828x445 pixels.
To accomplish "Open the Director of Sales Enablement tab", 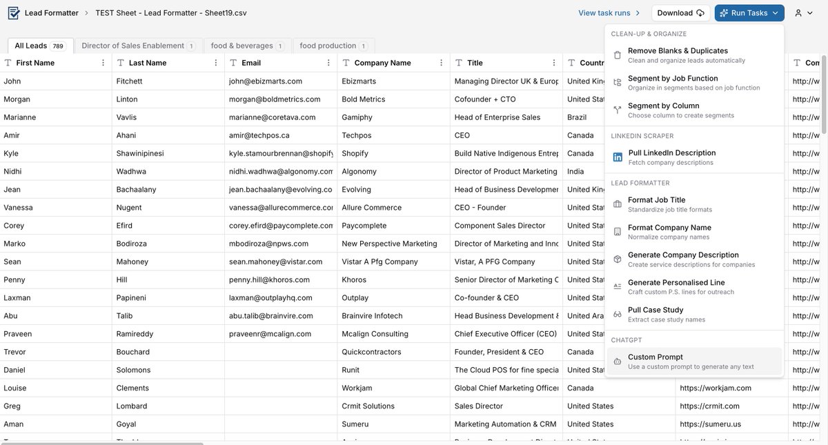I will 138,46.
